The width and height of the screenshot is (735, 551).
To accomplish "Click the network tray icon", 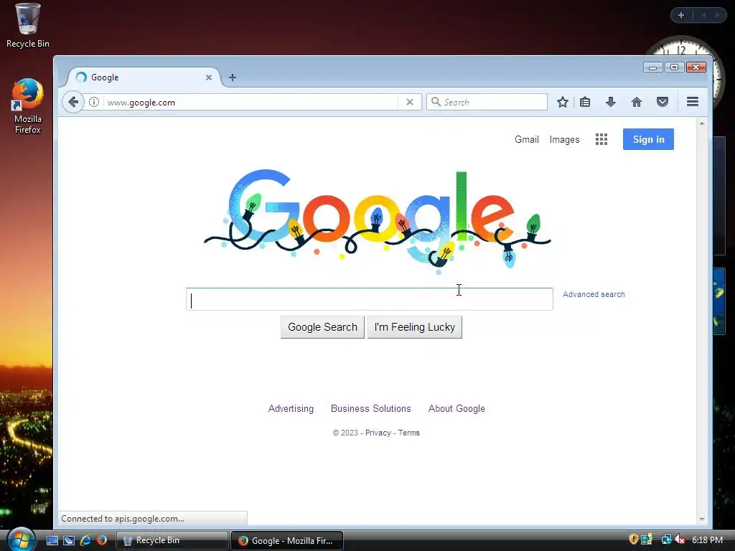I will [x=666, y=540].
